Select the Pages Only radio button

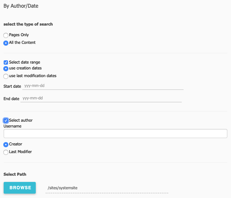pyautogui.click(x=6, y=35)
